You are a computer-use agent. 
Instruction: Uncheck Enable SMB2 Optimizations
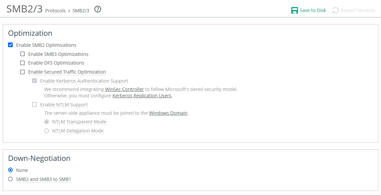(10, 45)
